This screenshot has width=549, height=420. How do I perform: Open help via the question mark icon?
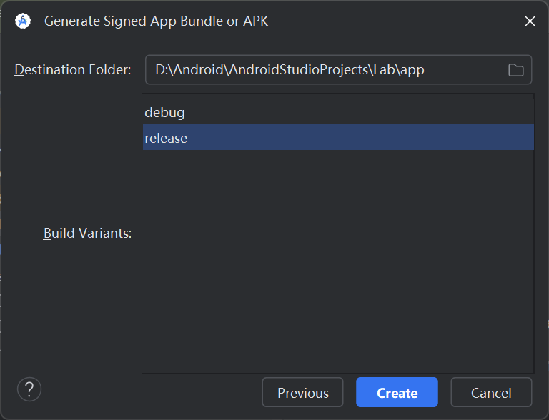29,389
